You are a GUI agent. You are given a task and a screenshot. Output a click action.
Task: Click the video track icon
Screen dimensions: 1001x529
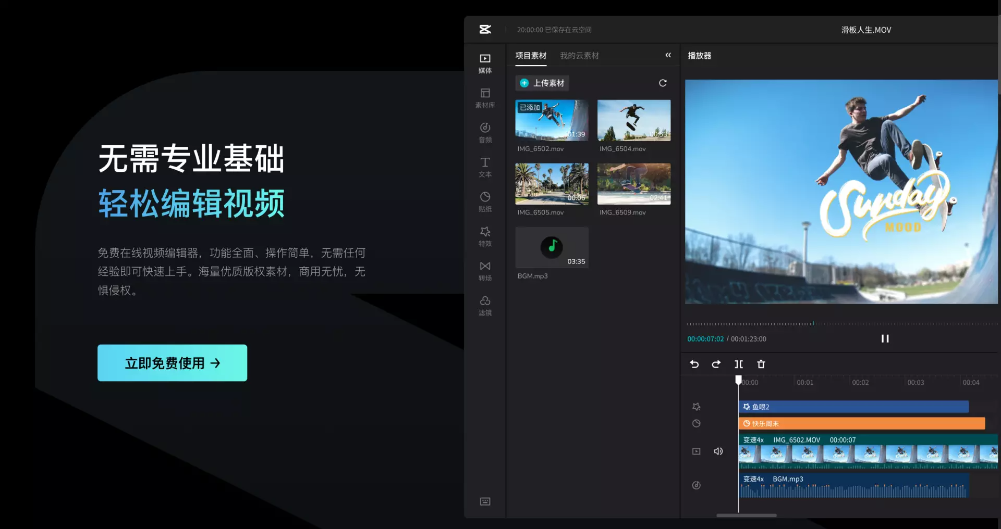pos(697,451)
